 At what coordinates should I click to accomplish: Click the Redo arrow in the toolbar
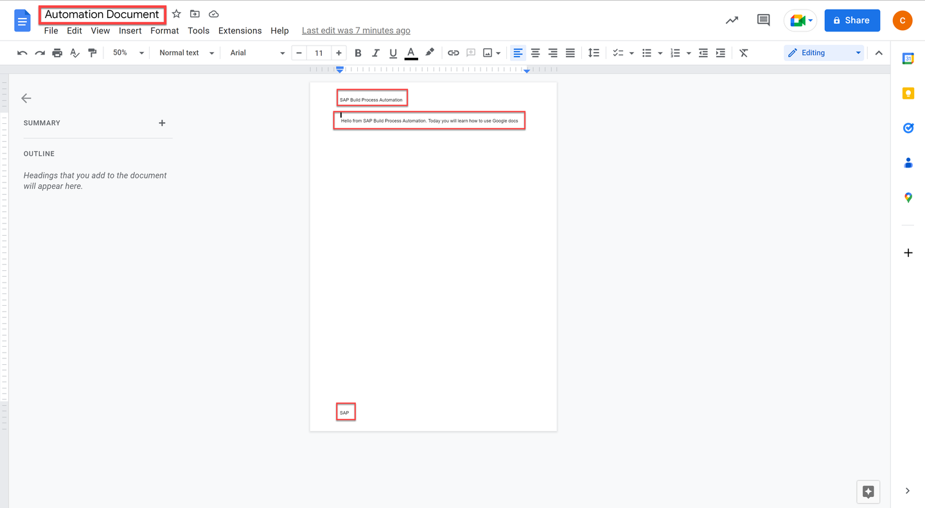coord(40,53)
